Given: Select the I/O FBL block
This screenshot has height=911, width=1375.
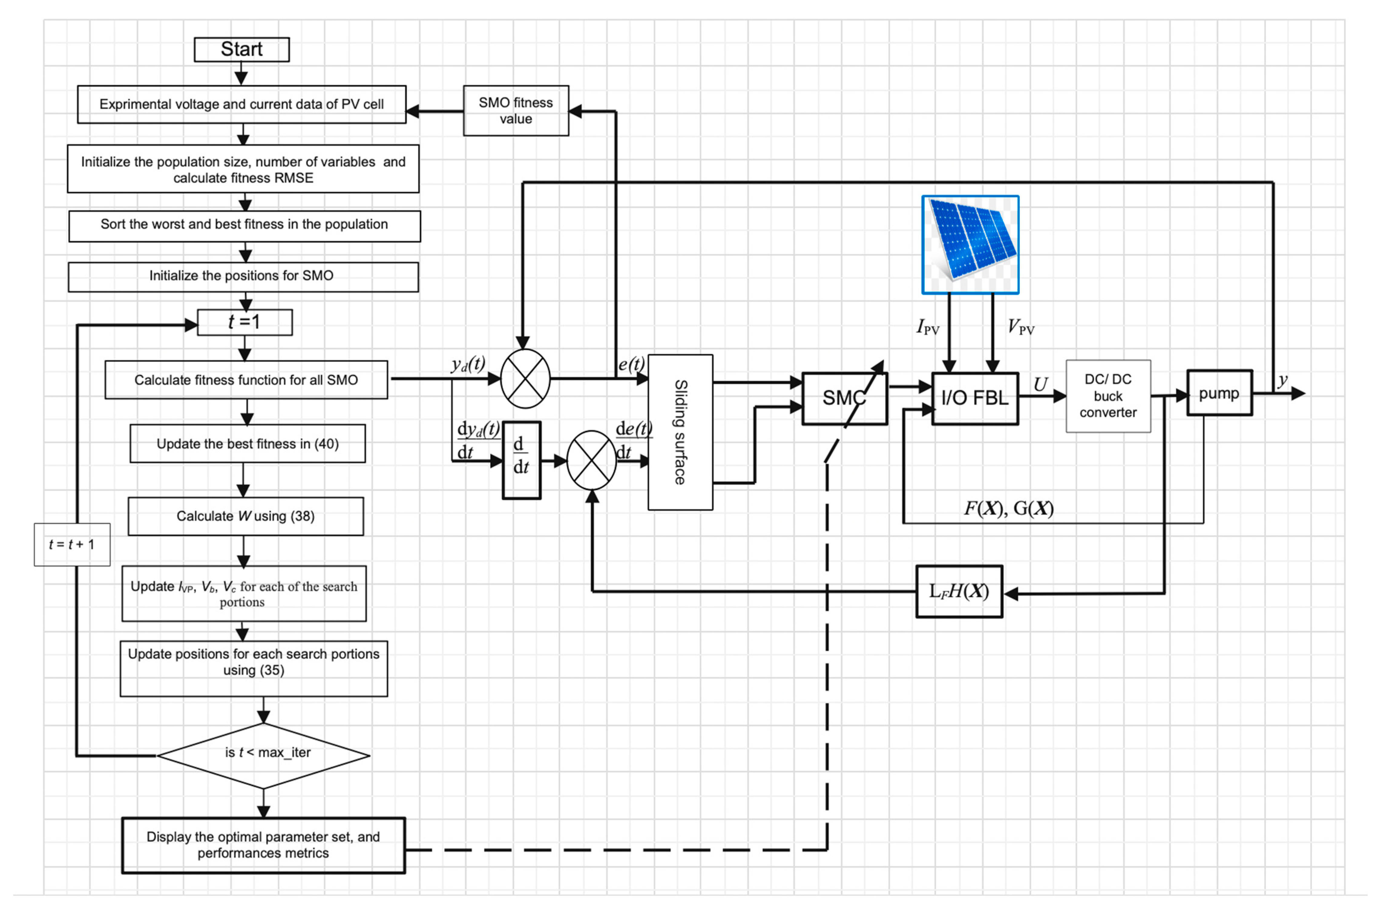Looking at the screenshot, I should tap(974, 398).
